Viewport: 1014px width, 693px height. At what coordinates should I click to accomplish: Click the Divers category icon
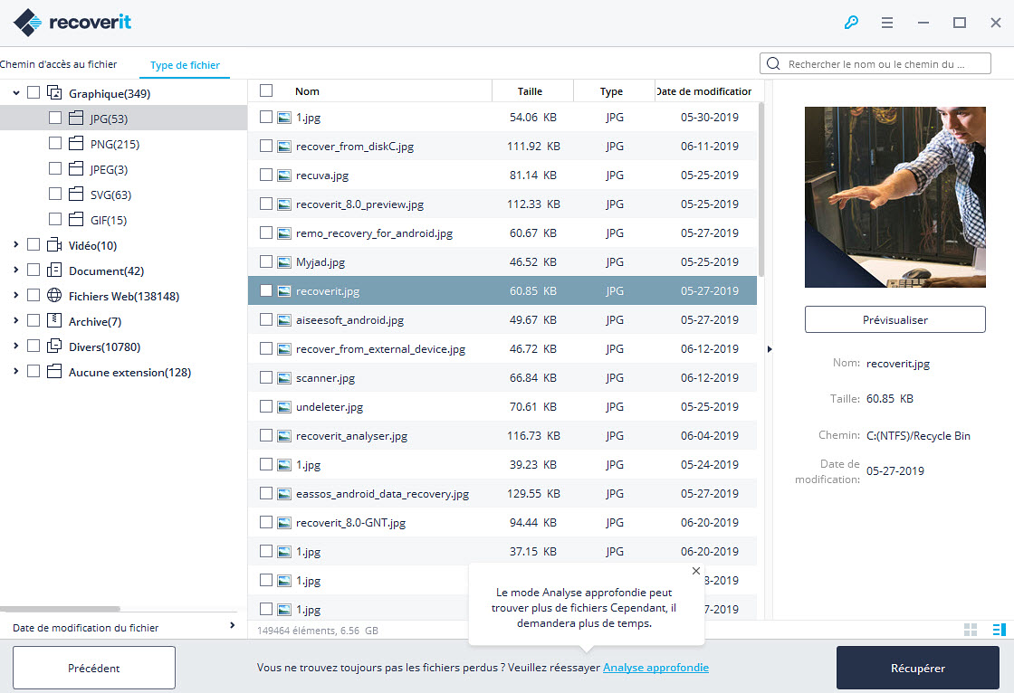tap(54, 346)
